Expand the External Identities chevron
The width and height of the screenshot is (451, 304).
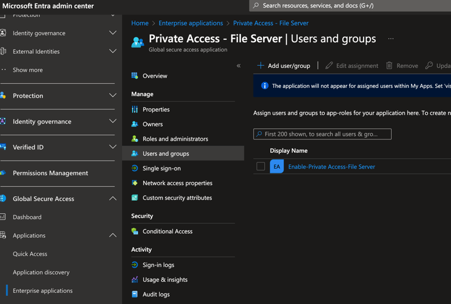tap(113, 51)
